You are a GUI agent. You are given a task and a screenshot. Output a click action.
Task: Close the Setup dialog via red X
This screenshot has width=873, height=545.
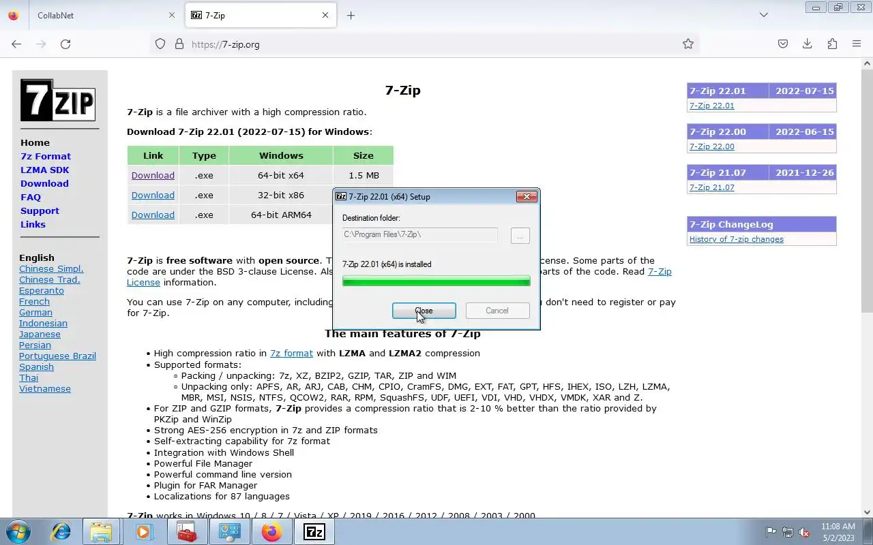pyautogui.click(x=527, y=196)
